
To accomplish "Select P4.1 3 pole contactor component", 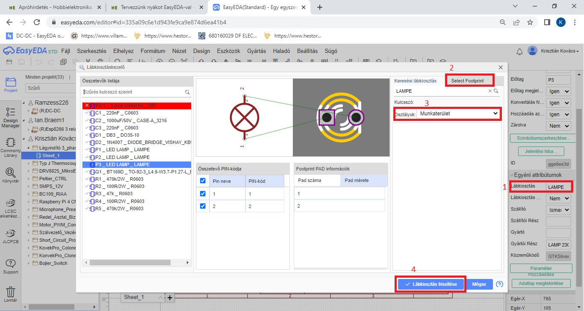I will coord(136,106).
